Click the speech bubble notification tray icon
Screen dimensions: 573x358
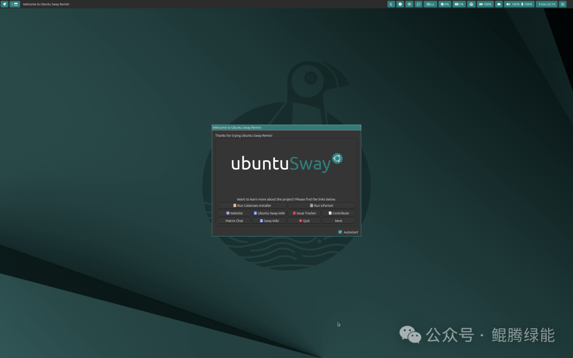418,4
